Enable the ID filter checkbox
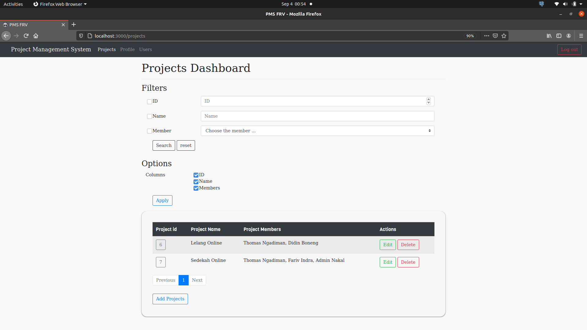This screenshot has width=587, height=330. coord(149,102)
